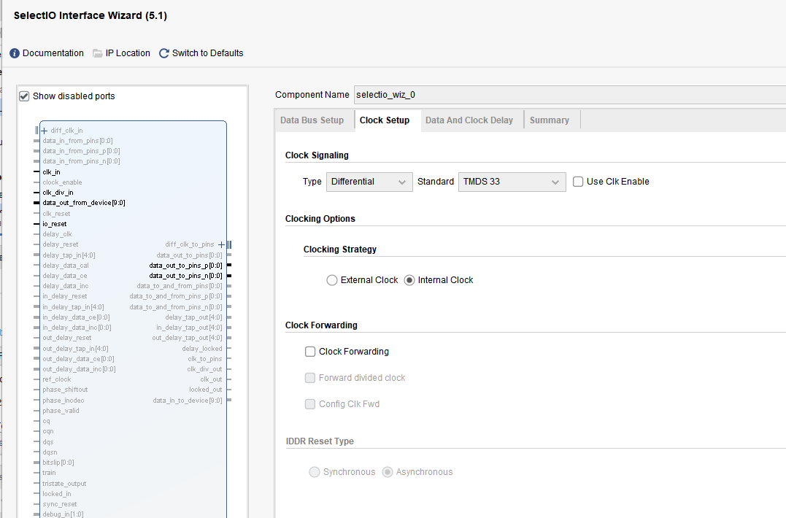
Task: Click the Component Name input field
Action: [x=570, y=95]
